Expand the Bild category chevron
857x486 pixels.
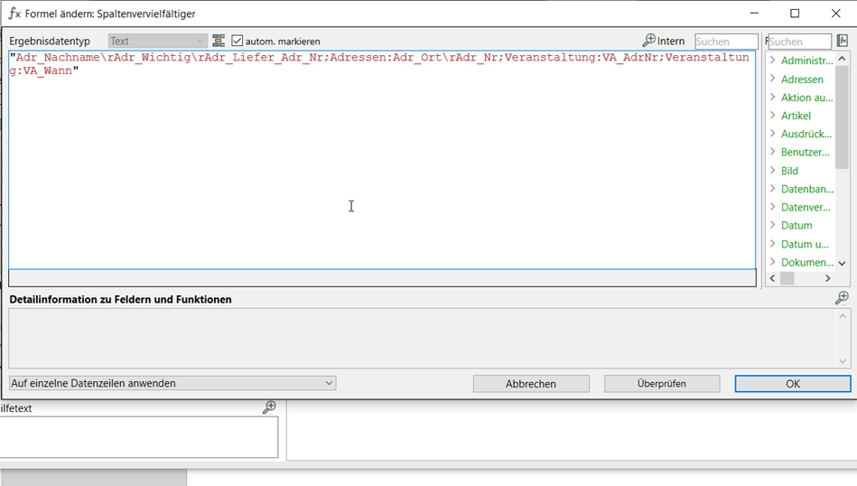coord(773,171)
